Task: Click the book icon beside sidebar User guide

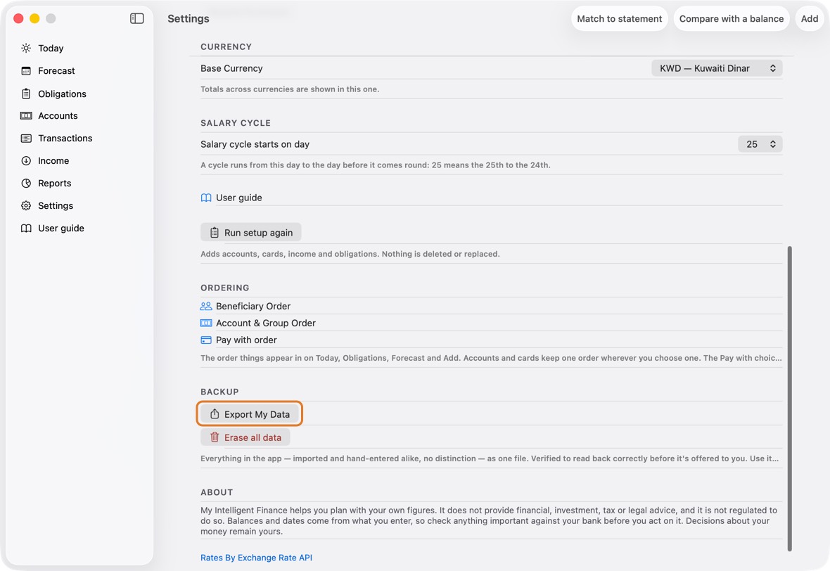Action: [x=26, y=228]
